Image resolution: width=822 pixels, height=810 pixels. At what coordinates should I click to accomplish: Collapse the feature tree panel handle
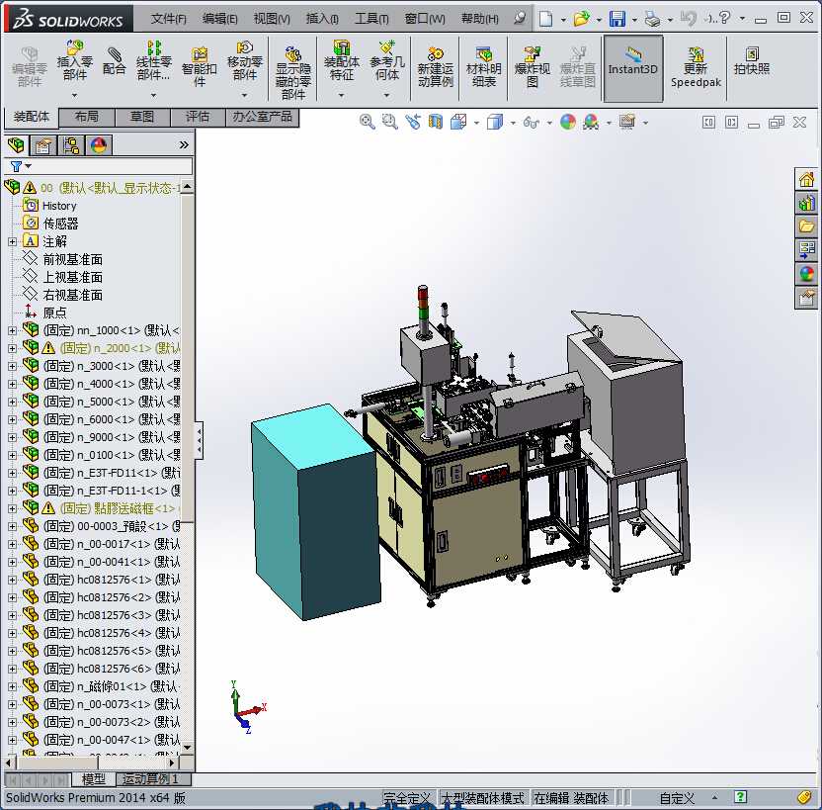[199, 441]
